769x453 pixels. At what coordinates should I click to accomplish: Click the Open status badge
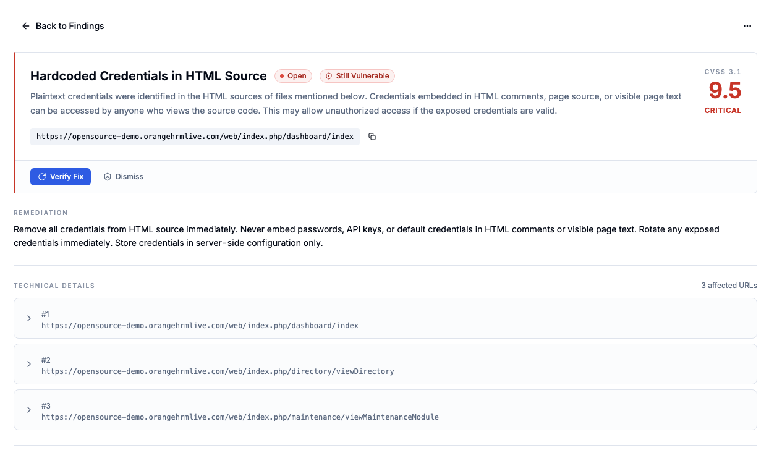click(x=293, y=76)
